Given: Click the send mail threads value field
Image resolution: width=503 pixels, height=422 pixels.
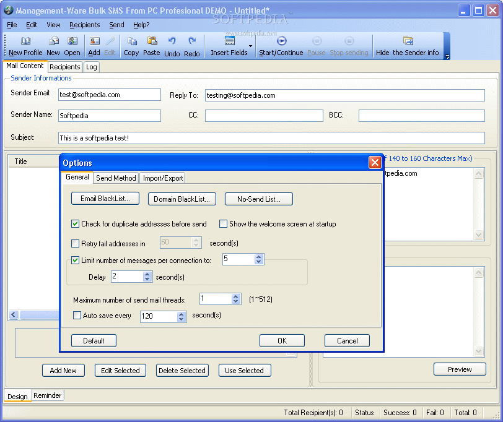Looking at the screenshot, I should (216, 299).
